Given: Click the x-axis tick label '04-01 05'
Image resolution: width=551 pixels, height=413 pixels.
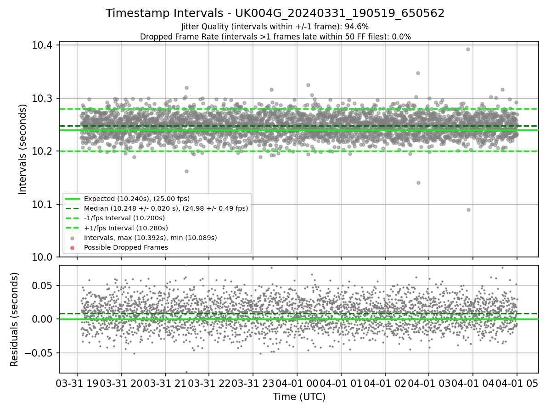Looking at the screenshot, I should [517, 384].
